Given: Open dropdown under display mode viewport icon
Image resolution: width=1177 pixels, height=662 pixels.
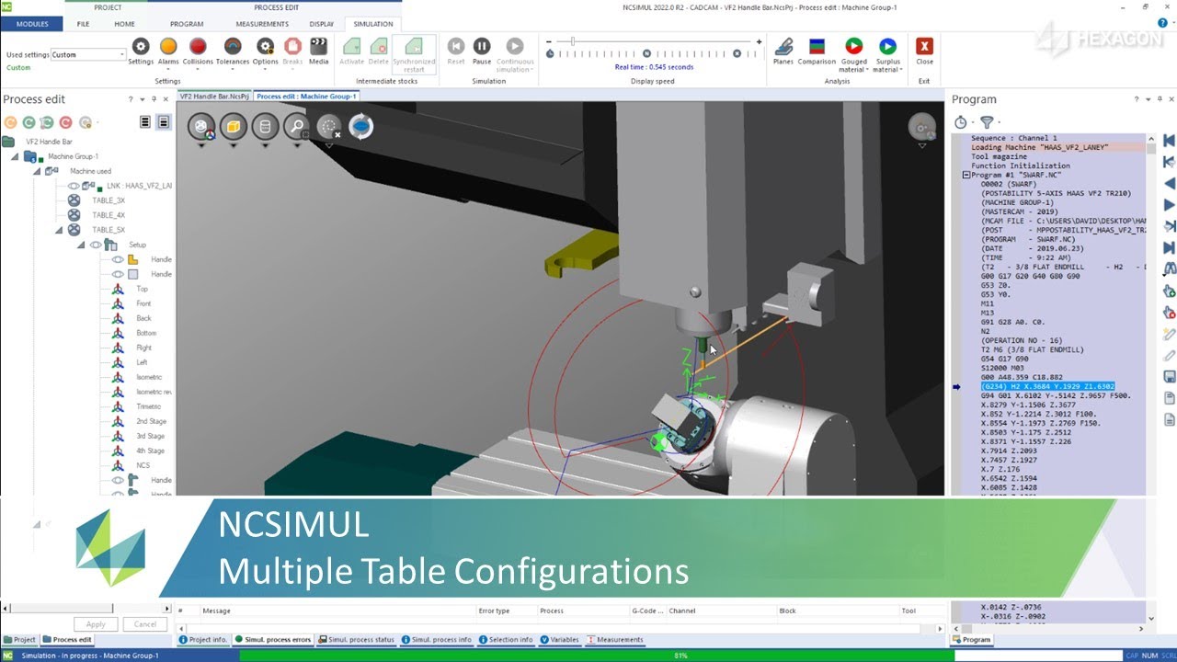Looking at the screenshot, I should coord(201,144).
